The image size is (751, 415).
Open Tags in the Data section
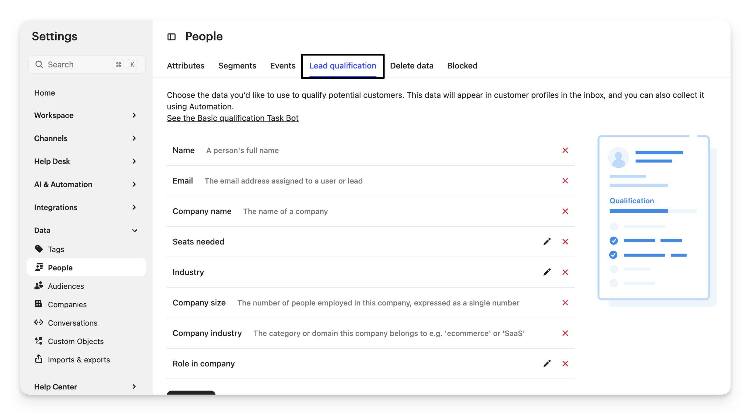pyautogui.click(x=56, y=249)
